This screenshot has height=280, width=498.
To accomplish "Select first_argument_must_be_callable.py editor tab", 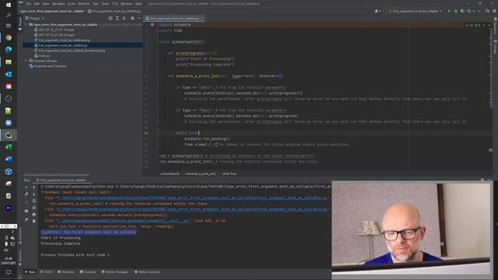I will coord(174,18).
